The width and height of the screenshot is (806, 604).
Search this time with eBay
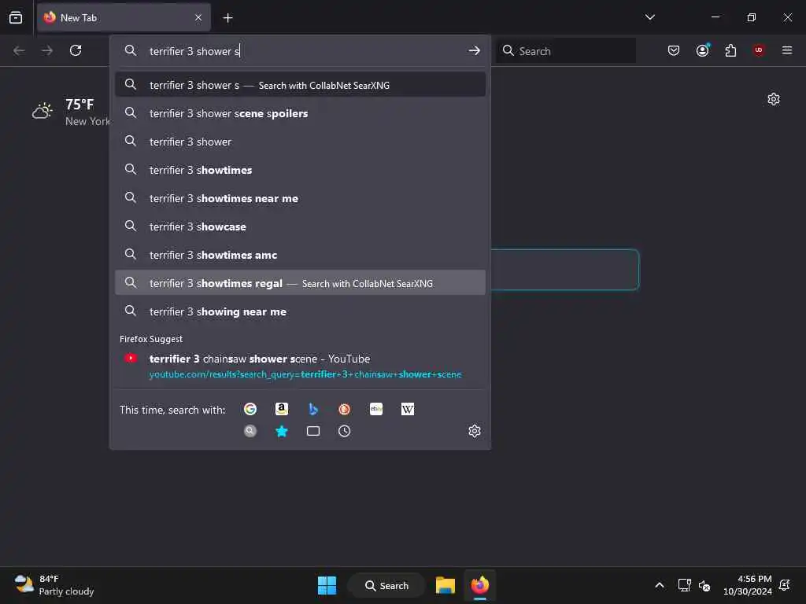376,409
